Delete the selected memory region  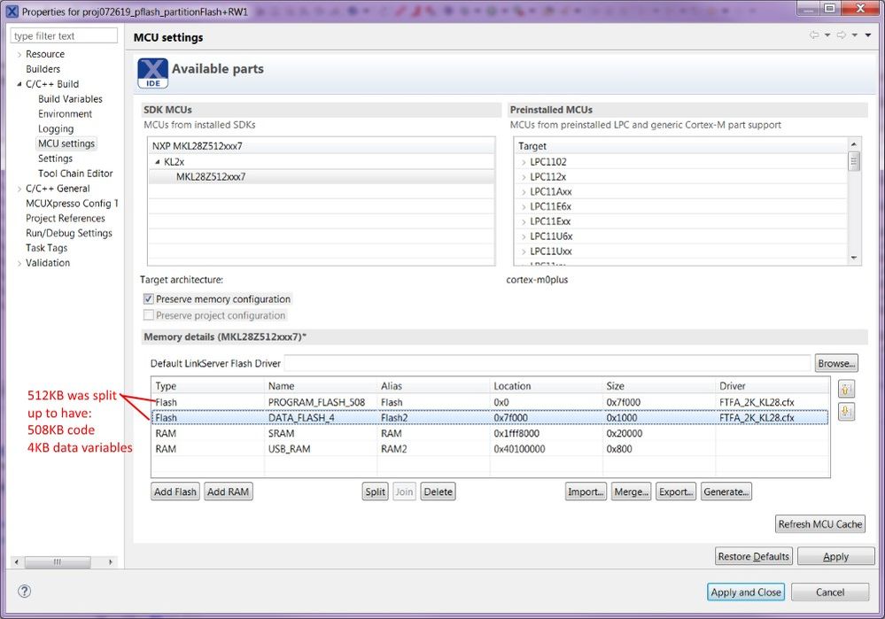(x=438, y=491)
